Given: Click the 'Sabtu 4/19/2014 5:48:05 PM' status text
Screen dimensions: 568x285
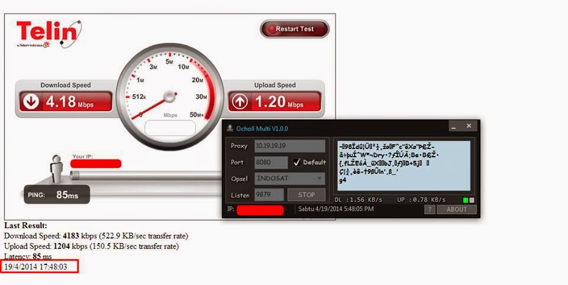Looking at the screenshot, I should 336,209.
